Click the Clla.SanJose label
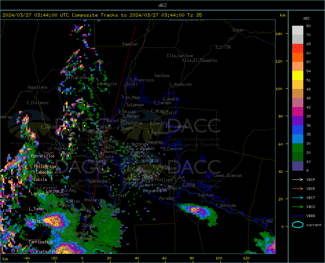Screen dimensions: 325x263 pyautogui.click(x=180, y=56)
